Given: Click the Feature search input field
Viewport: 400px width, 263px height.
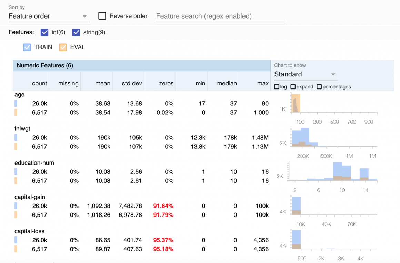Looking at the screenshot, I should tap(220, 16).
